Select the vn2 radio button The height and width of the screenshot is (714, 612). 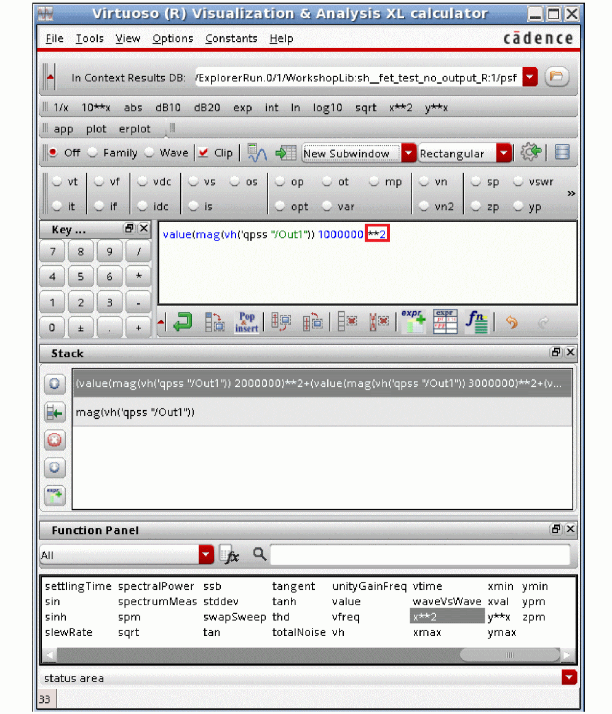coord(424,206)
